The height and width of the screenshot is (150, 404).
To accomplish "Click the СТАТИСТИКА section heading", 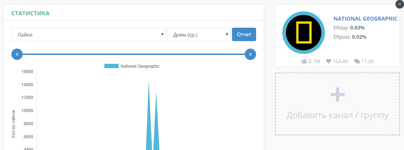I will pos(31,13).
